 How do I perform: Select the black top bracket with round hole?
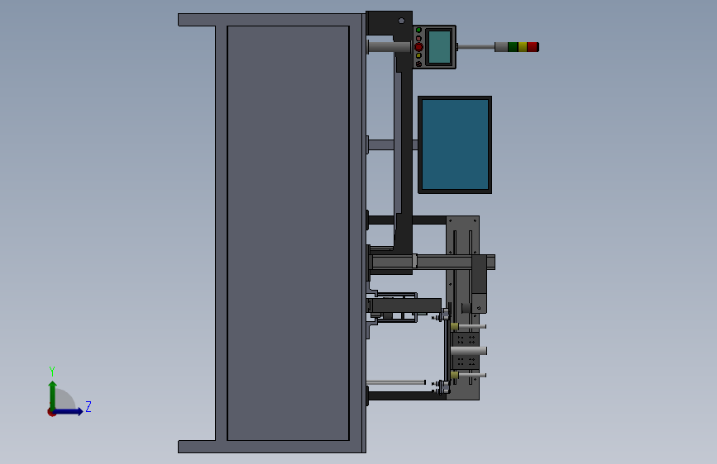(x=390, y=23)
